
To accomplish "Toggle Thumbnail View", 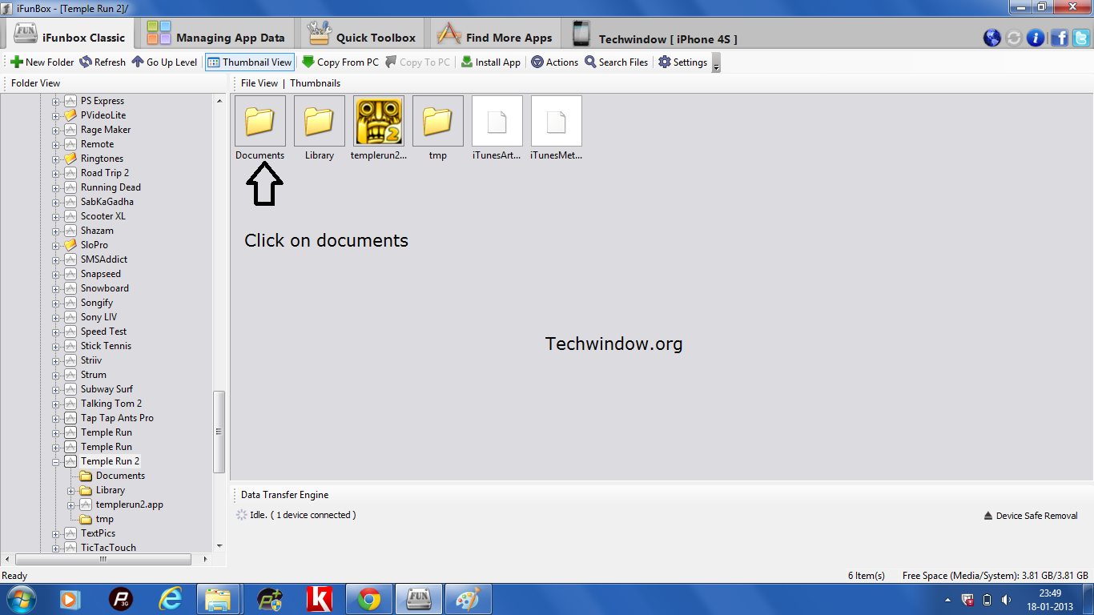I will 250,62.
